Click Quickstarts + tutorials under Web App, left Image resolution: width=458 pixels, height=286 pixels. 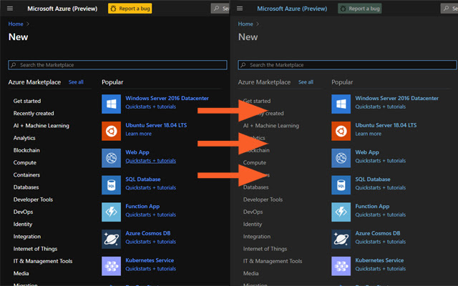[x=151, y=161]
